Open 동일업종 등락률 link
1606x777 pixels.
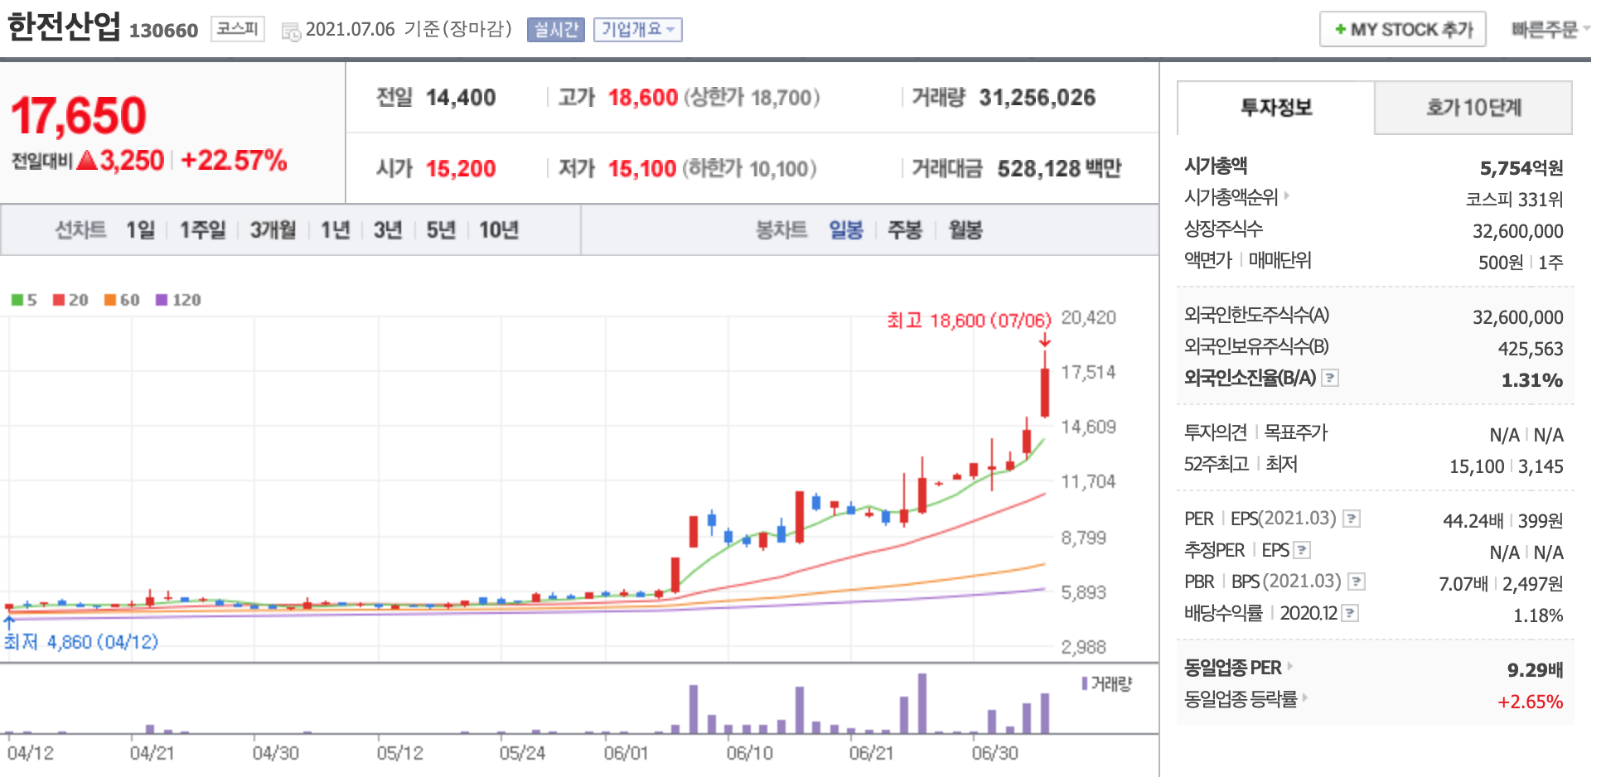1241,698
